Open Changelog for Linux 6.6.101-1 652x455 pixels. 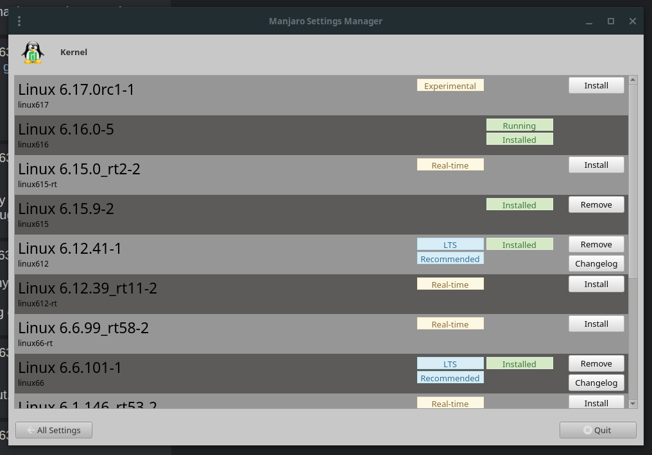(596, 383)
